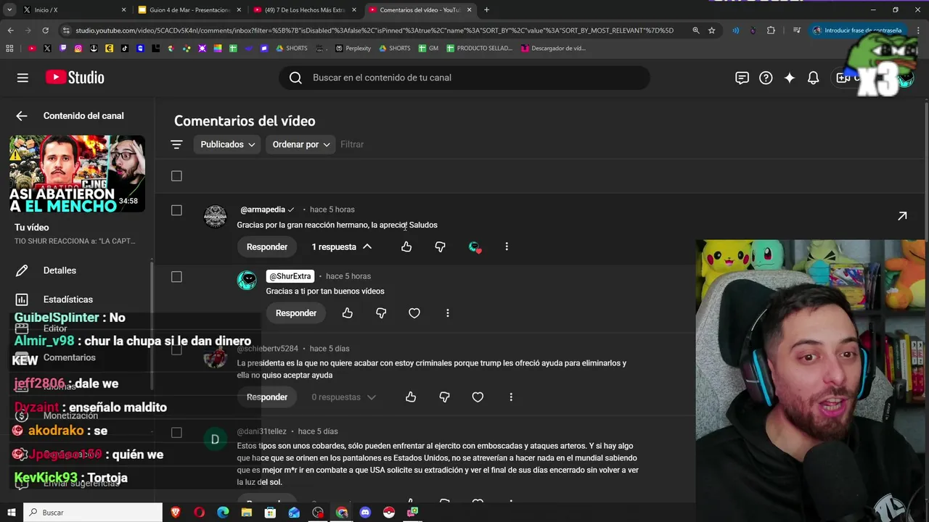Thumbs down the @ShurExtra reply
This screenshot has height=522, width=929.
pyautogui.click(x=381, y=313)
